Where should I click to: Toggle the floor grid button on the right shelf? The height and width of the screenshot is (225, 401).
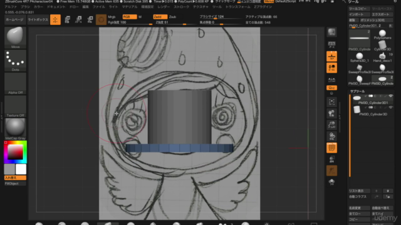[331, 56]
